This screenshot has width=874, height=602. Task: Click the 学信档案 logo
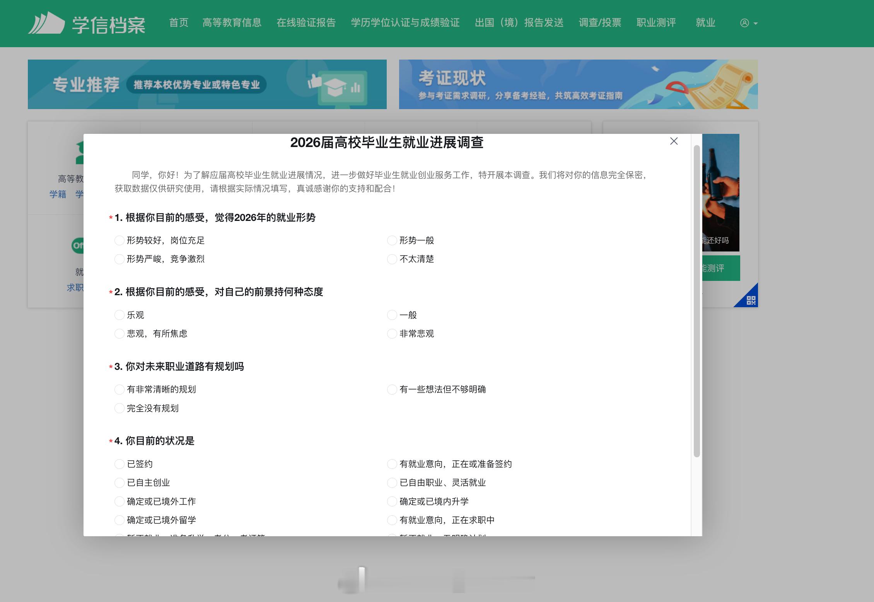point(87,23)
